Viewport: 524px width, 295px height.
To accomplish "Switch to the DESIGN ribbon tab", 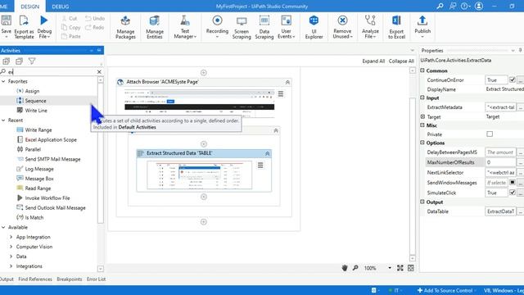I will click(x=29, y=7).
